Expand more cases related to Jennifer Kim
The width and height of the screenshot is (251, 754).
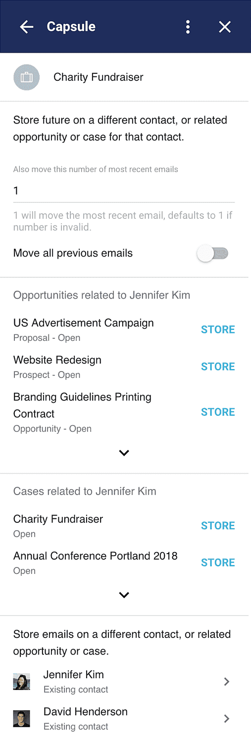pyautogui.click(x=124, y=595)
